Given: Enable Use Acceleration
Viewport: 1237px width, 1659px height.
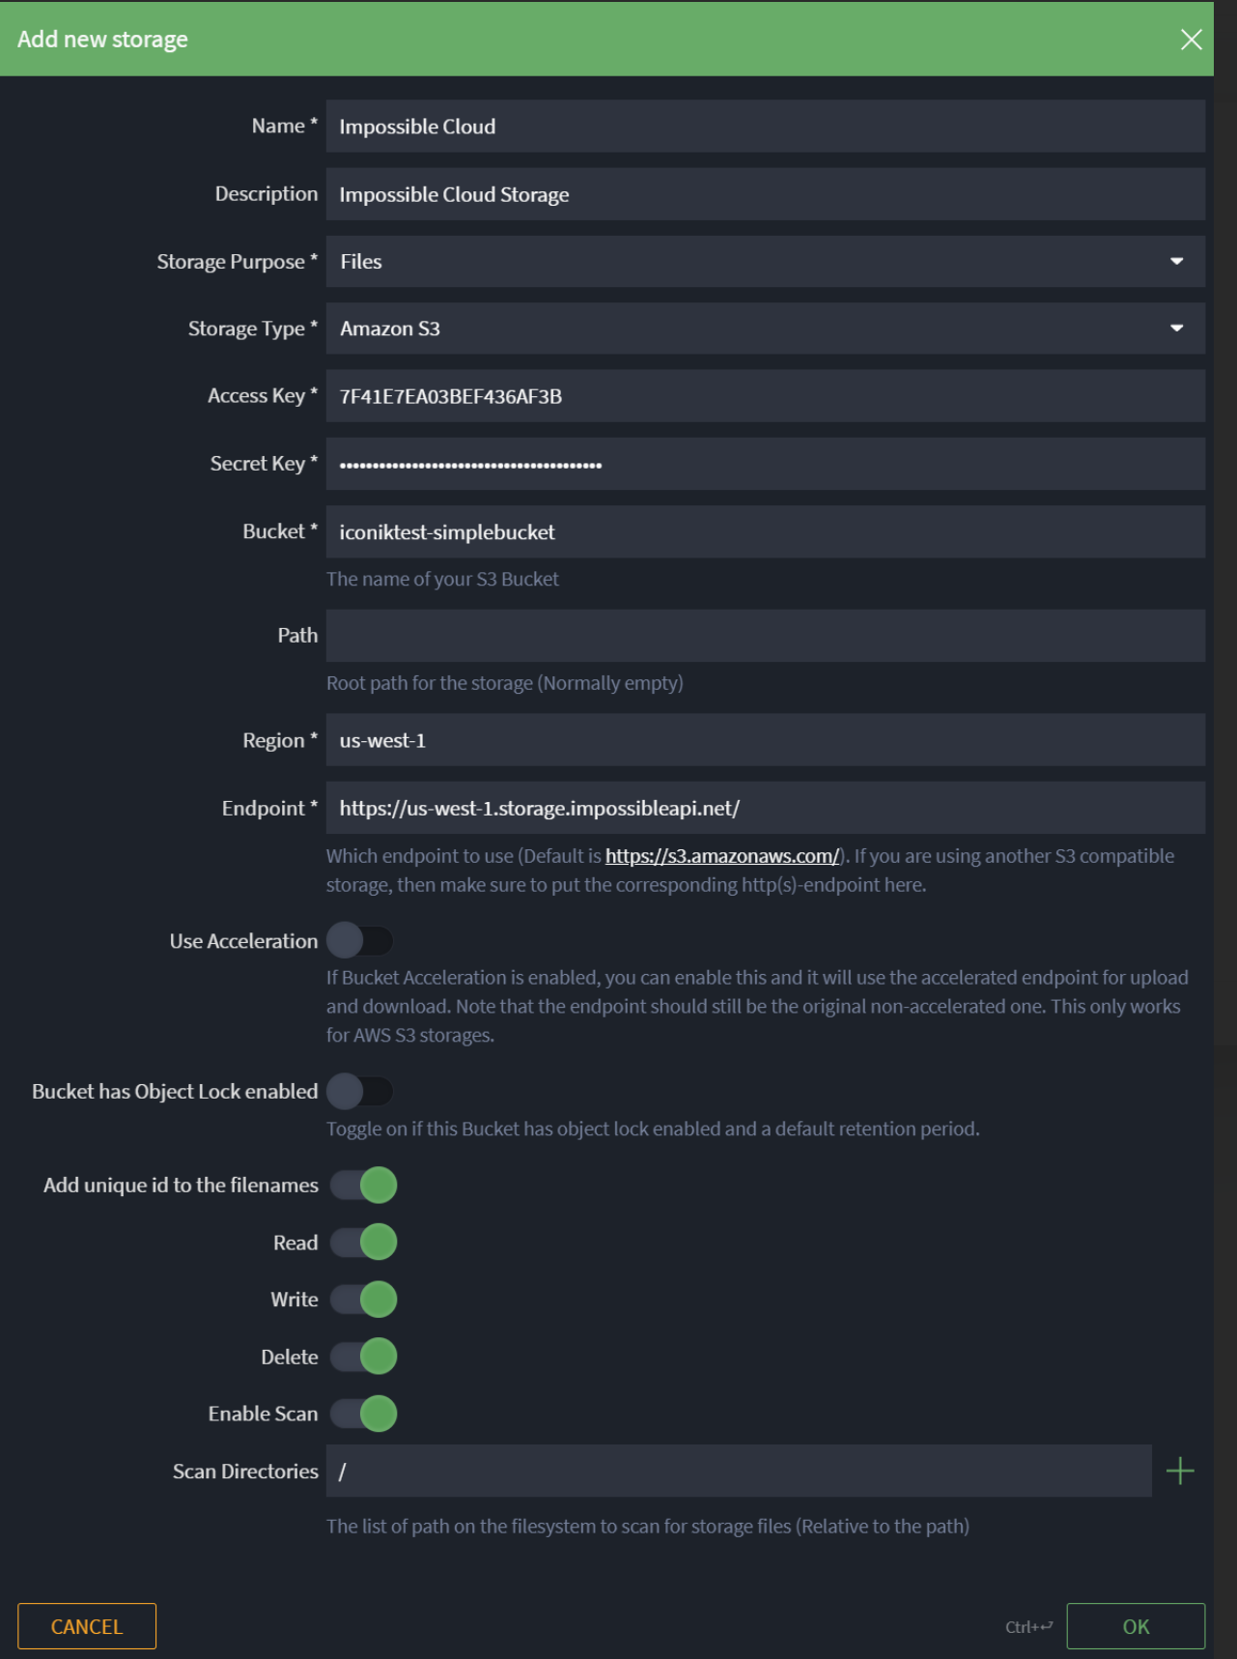Looking at the screenshot, I should 362,938.
